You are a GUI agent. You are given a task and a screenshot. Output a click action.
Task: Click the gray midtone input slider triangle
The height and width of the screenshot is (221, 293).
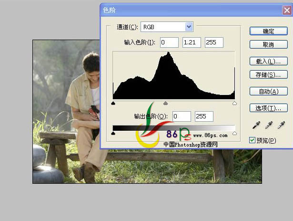pos(166,103)
